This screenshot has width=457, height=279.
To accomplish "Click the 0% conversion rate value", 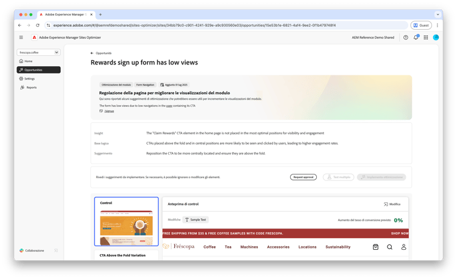I will [x=399, y=220].
